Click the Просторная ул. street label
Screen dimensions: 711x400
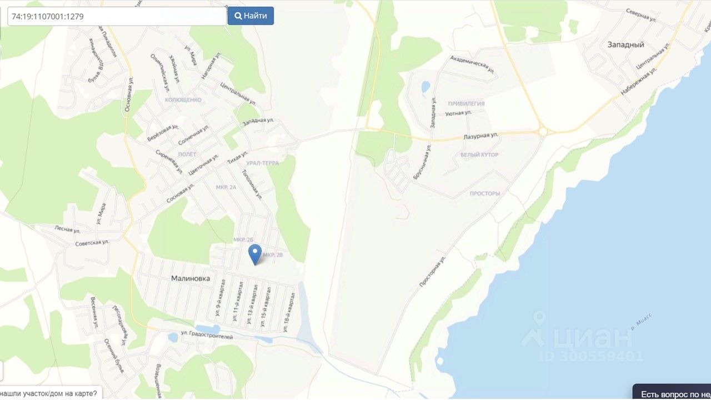coord(433,271)
